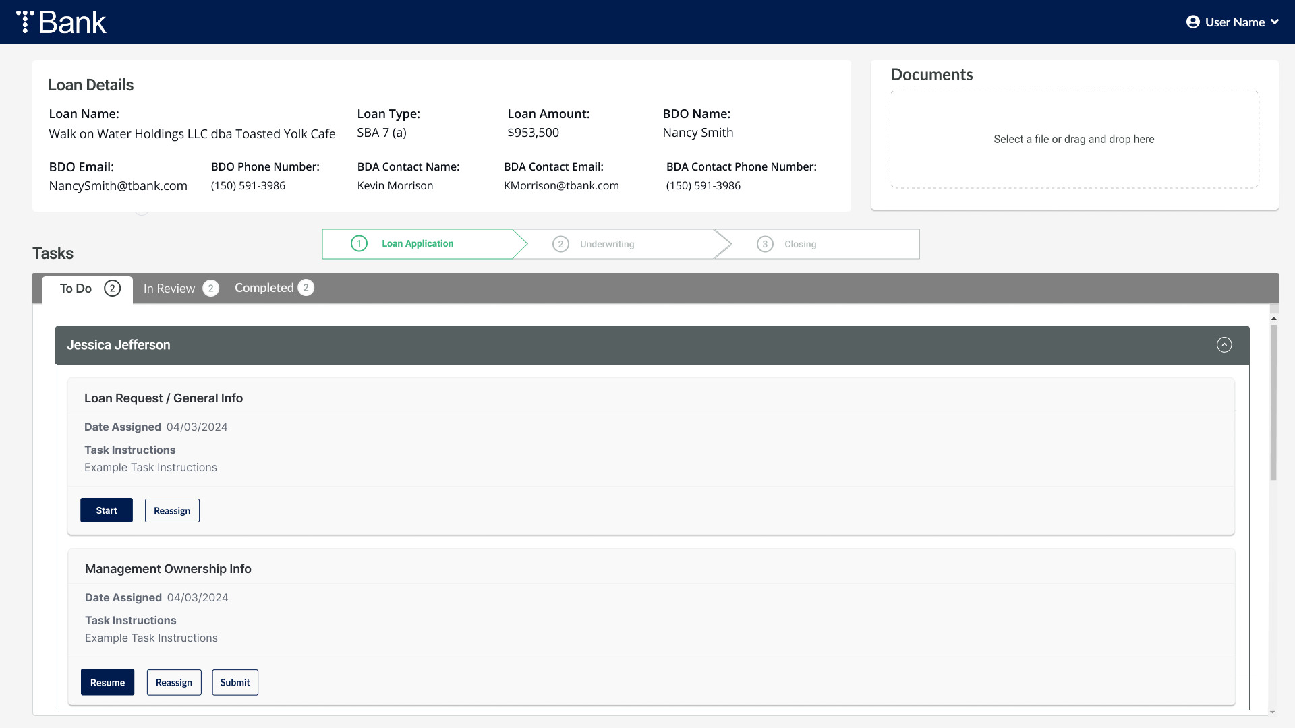Switch to the In Review tab
Screen dimensions: 1295x728
pyautogui.click(x=169, y=289)
